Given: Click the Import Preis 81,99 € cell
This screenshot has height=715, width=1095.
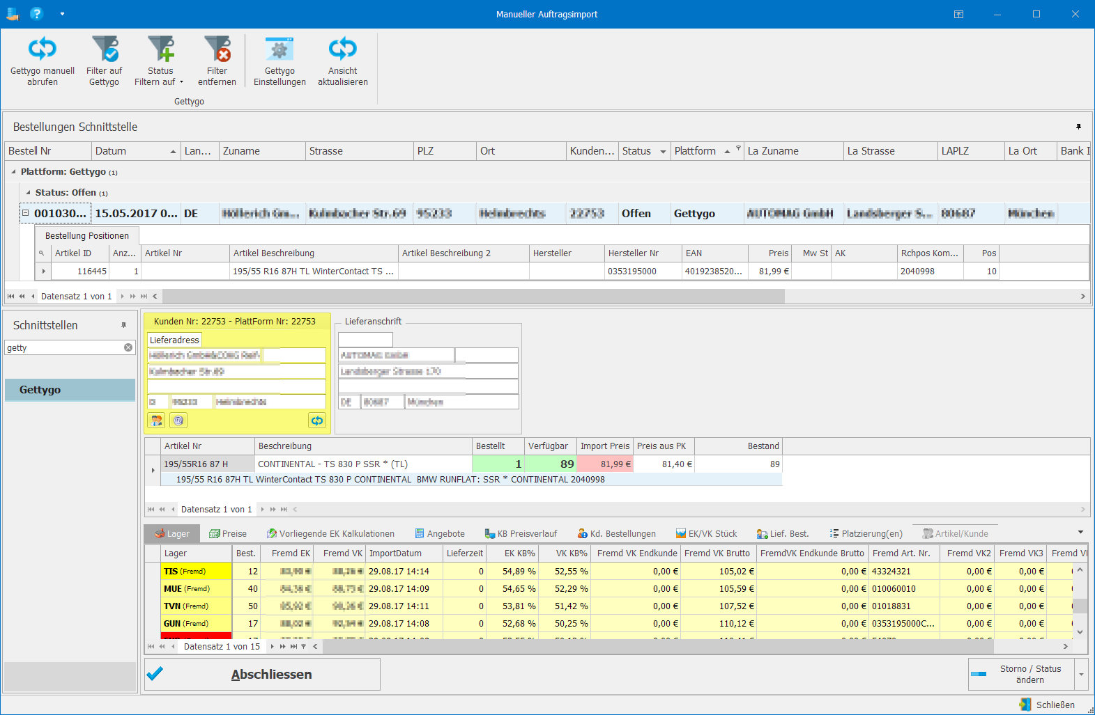Looking at the screenshot, I should (605, 464).
